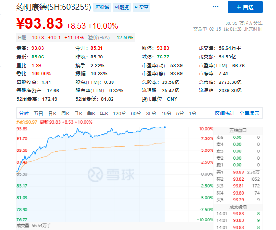Switch to the 周K chart tab
This screenshot has height=230, width=276.
coord(65,114)
